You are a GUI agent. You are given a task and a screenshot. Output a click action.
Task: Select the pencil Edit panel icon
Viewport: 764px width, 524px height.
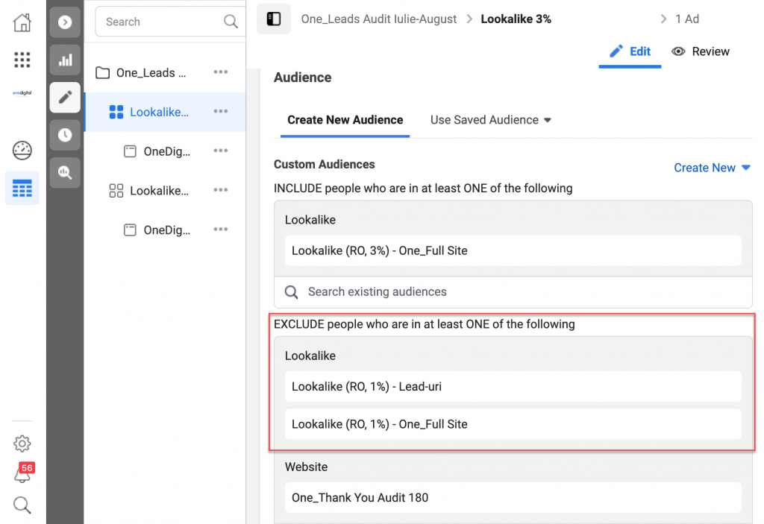point(65,97)
